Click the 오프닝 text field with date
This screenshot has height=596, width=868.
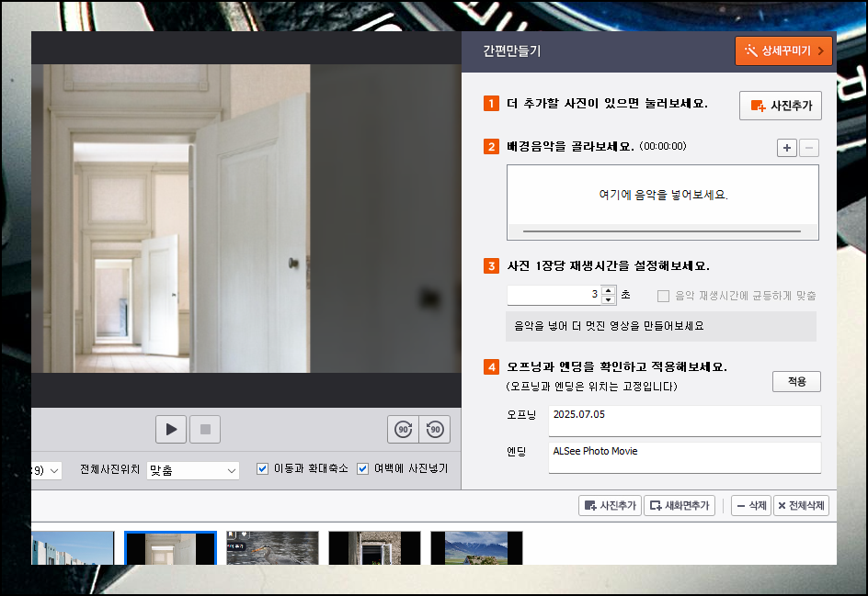pyautogui.click(x=685, y=421)
